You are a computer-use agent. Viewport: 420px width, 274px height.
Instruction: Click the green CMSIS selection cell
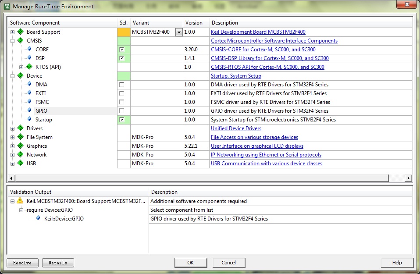[x=124, y=41]
